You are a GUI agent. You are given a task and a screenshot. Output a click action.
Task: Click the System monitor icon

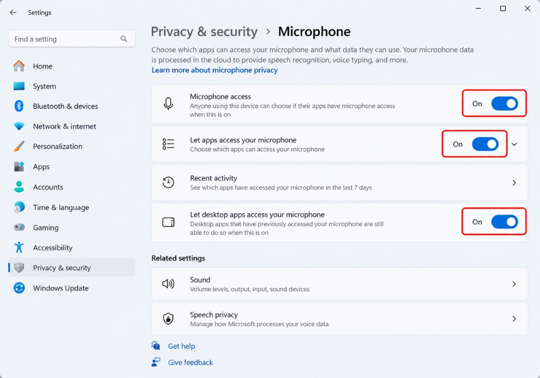click(x=19, y=86)
